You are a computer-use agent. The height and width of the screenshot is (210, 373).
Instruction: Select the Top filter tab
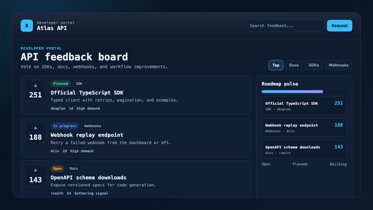tap(276, 65)
